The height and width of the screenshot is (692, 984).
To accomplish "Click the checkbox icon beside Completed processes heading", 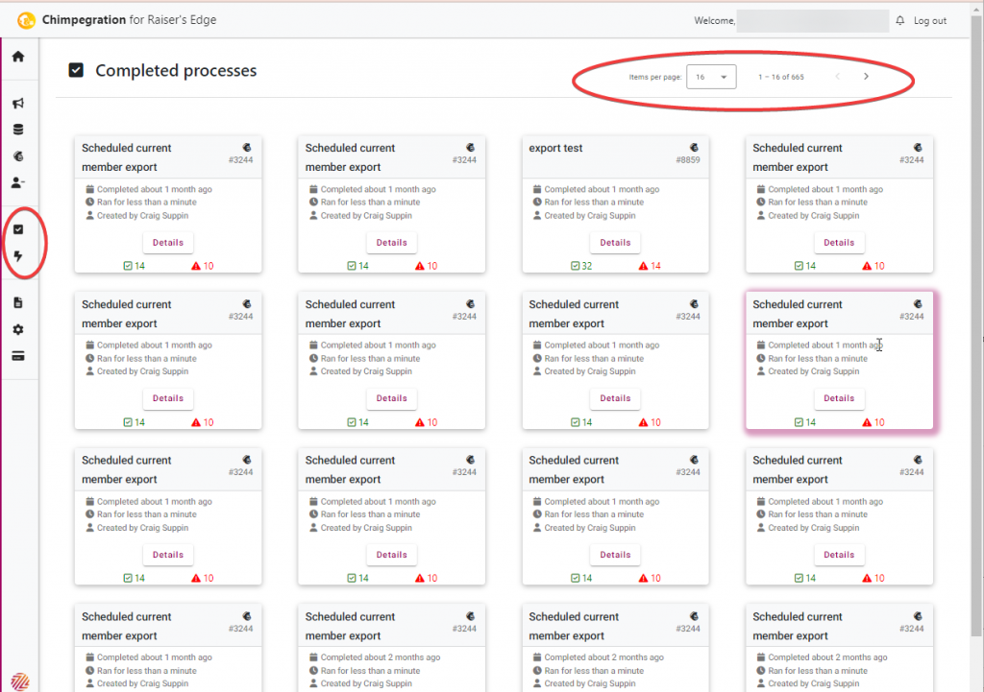I will [76, 70].
